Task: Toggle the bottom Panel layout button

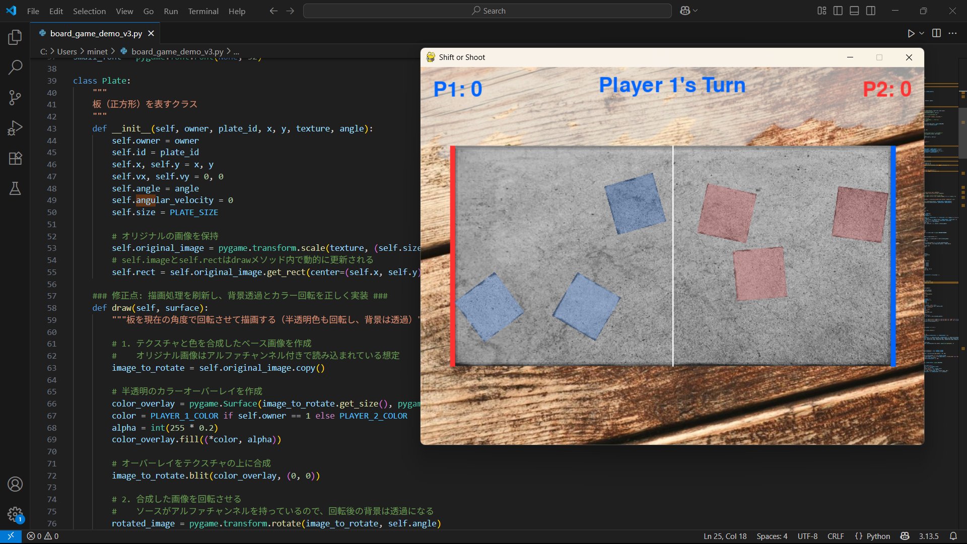Action: (x=854, y=11)
